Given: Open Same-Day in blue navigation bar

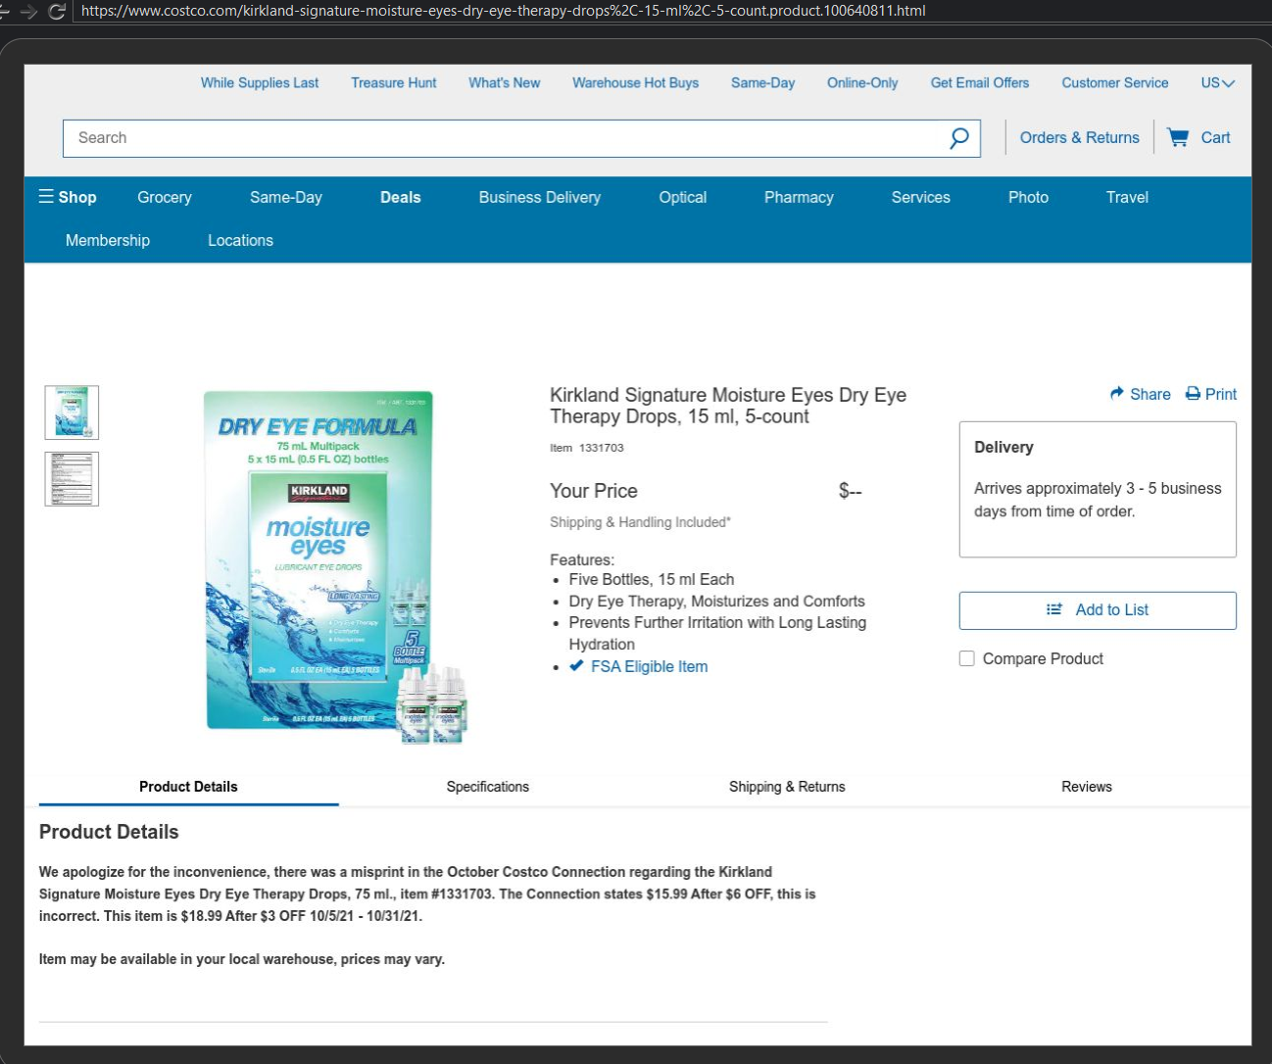Looking at the screenshot, I should point(286,197).
